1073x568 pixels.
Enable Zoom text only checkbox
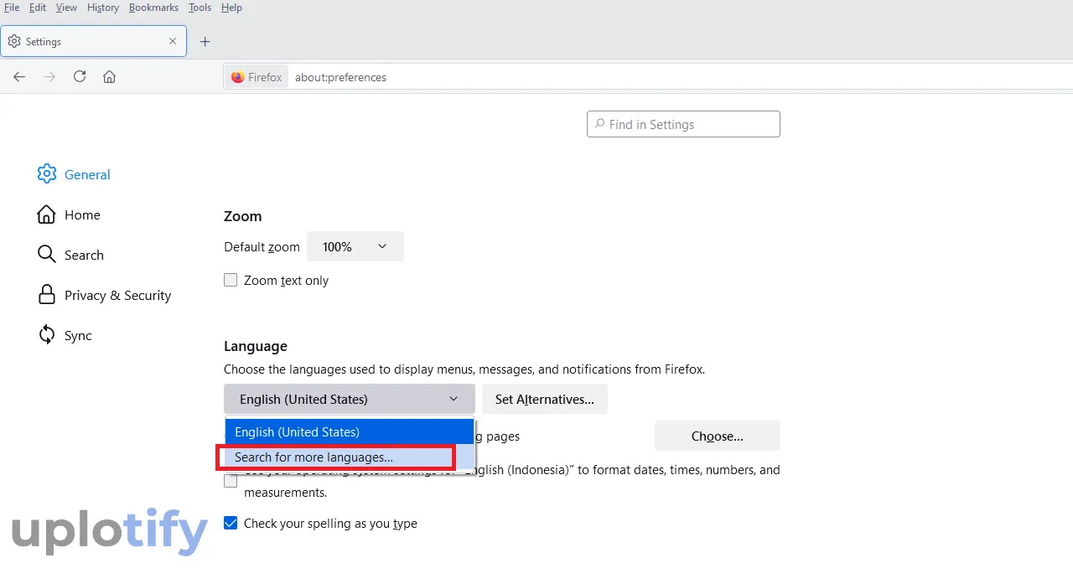[x=231, y=281]
